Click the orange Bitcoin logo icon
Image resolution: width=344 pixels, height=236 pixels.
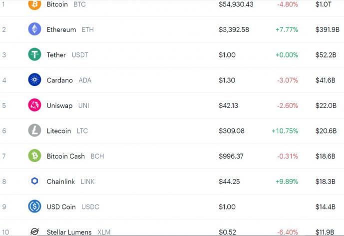(x=34, y=4)
